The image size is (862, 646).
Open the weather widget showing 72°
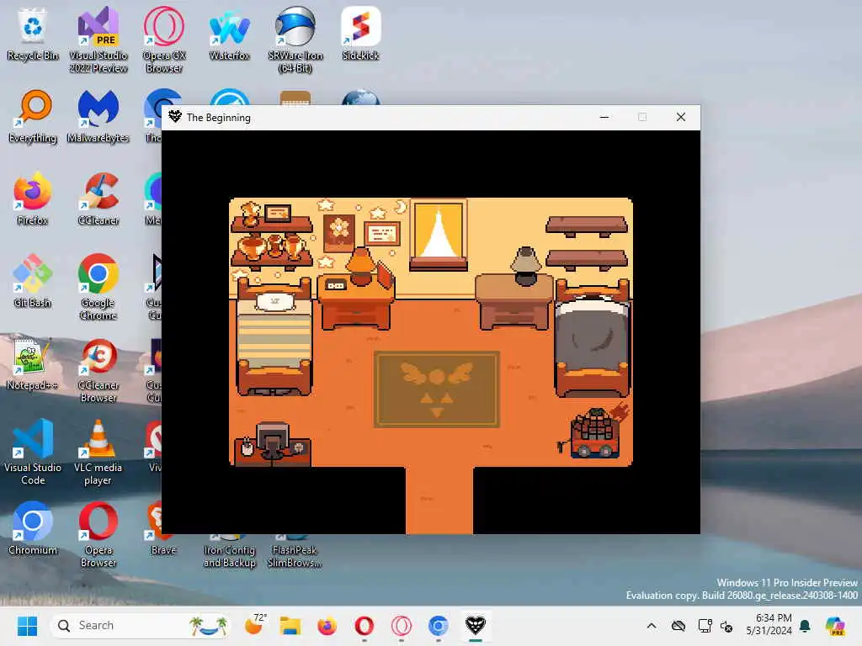(x=255, y=625)
